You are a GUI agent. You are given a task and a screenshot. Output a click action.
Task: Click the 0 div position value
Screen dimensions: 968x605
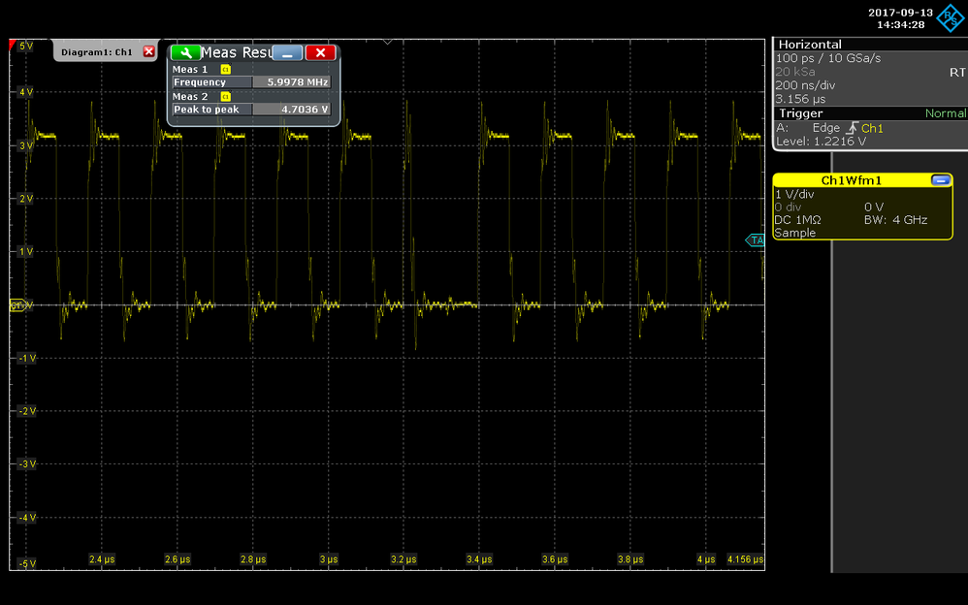click(788, 207)
